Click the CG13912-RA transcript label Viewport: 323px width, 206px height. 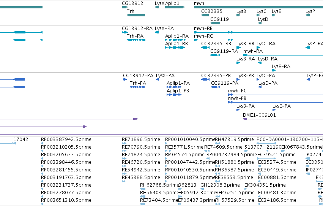[137, 29]
